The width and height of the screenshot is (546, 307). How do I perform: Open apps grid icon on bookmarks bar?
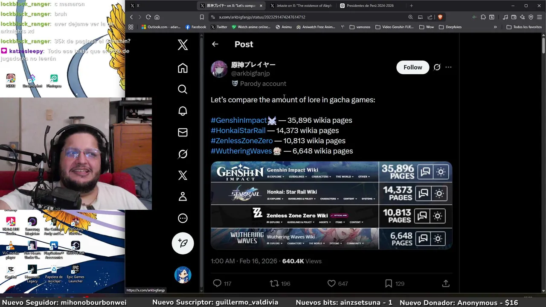point(131,27)
